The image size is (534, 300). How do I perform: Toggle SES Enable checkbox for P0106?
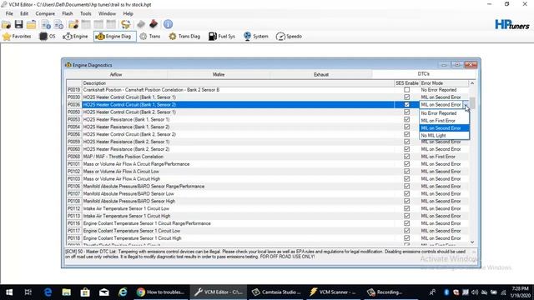point(406,187)
